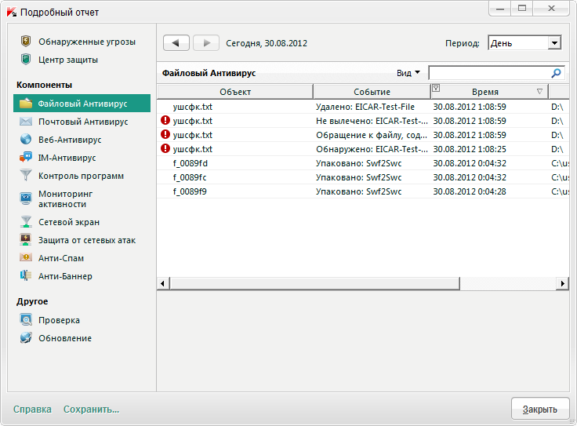Screen dimensions: 577x426
Task: Click the Обнаруженные угрозы shield icon
Action: [x=26, y=42]
